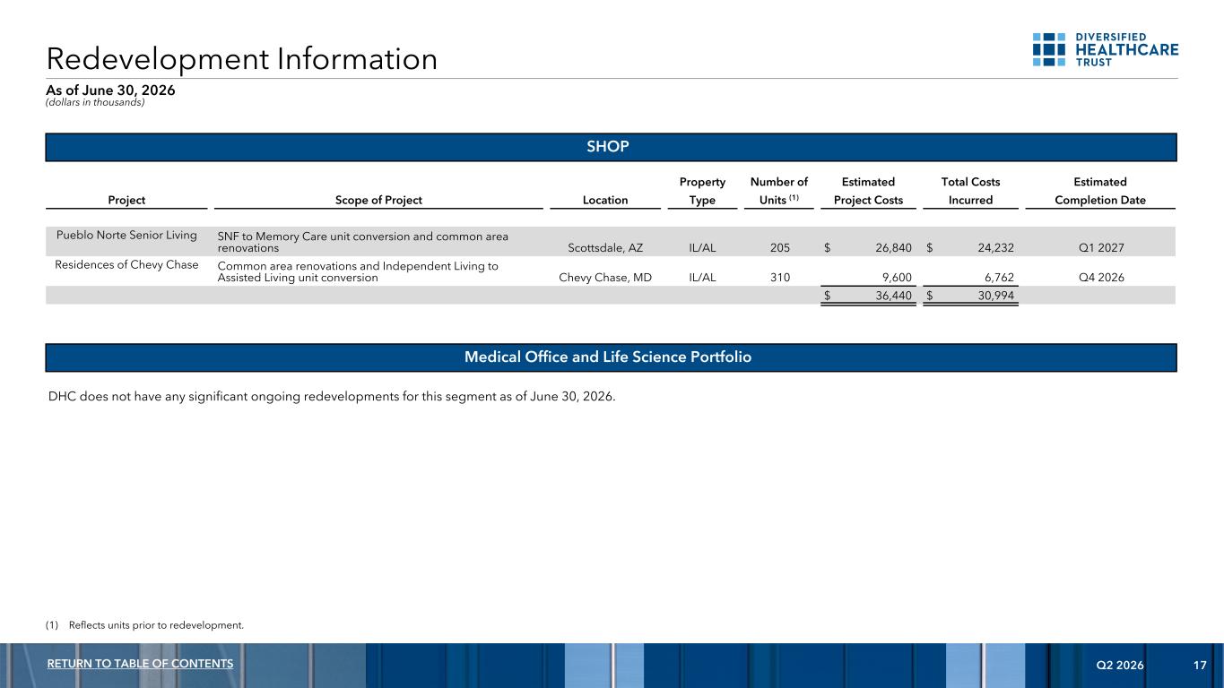The width and height of the screenshot is (1224, 688).
Task: Click the 205 units value
Action: pos(780,248)
